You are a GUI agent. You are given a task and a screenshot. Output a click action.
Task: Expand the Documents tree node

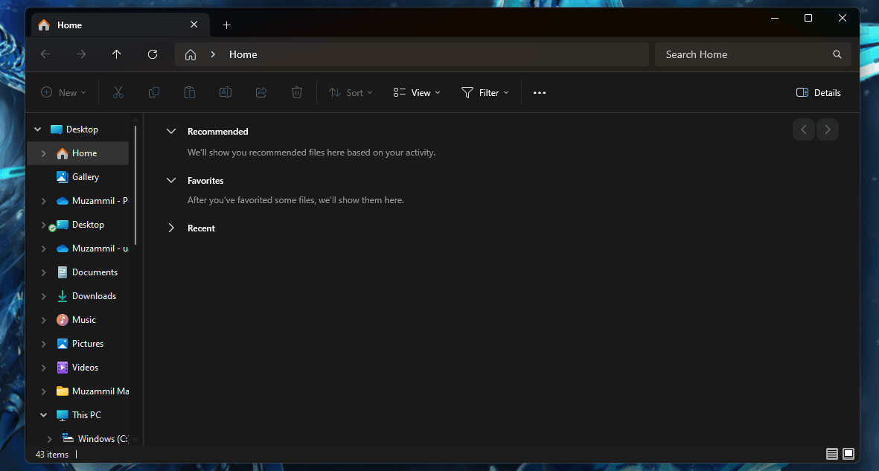coord(43,272)
